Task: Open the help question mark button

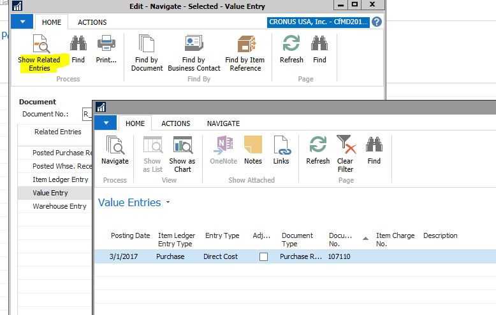Action: [x=377, y=22]
